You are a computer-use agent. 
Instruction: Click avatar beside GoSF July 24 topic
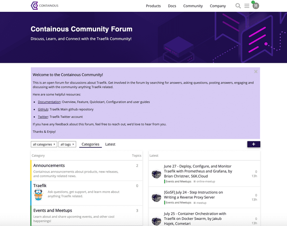tap(156, 197)
